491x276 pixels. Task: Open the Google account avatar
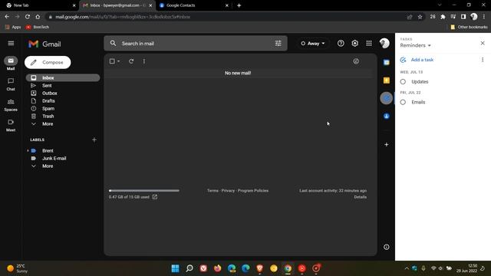click(x=384, y=43)
